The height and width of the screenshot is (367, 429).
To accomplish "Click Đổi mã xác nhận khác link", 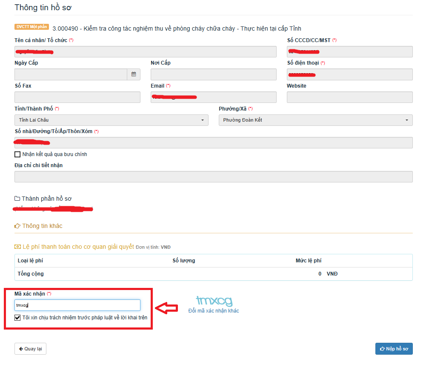I will (214, 311).
